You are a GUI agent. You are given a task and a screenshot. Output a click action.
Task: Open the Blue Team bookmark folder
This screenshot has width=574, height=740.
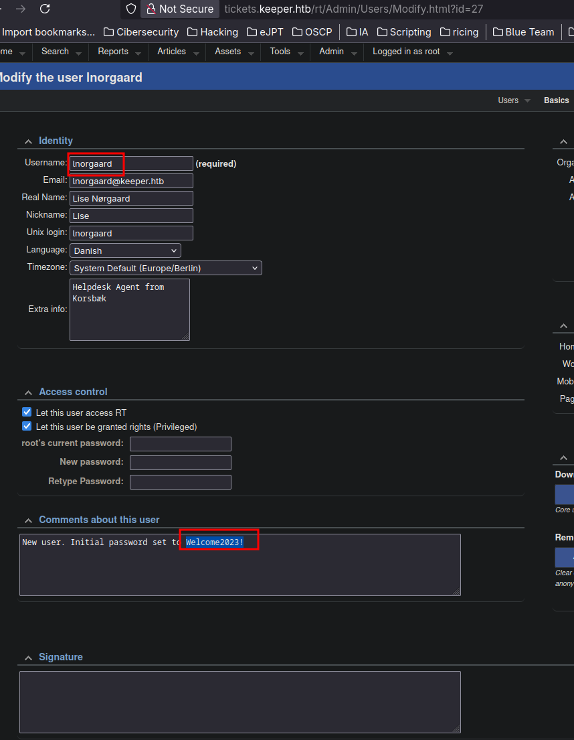point(524,32)
